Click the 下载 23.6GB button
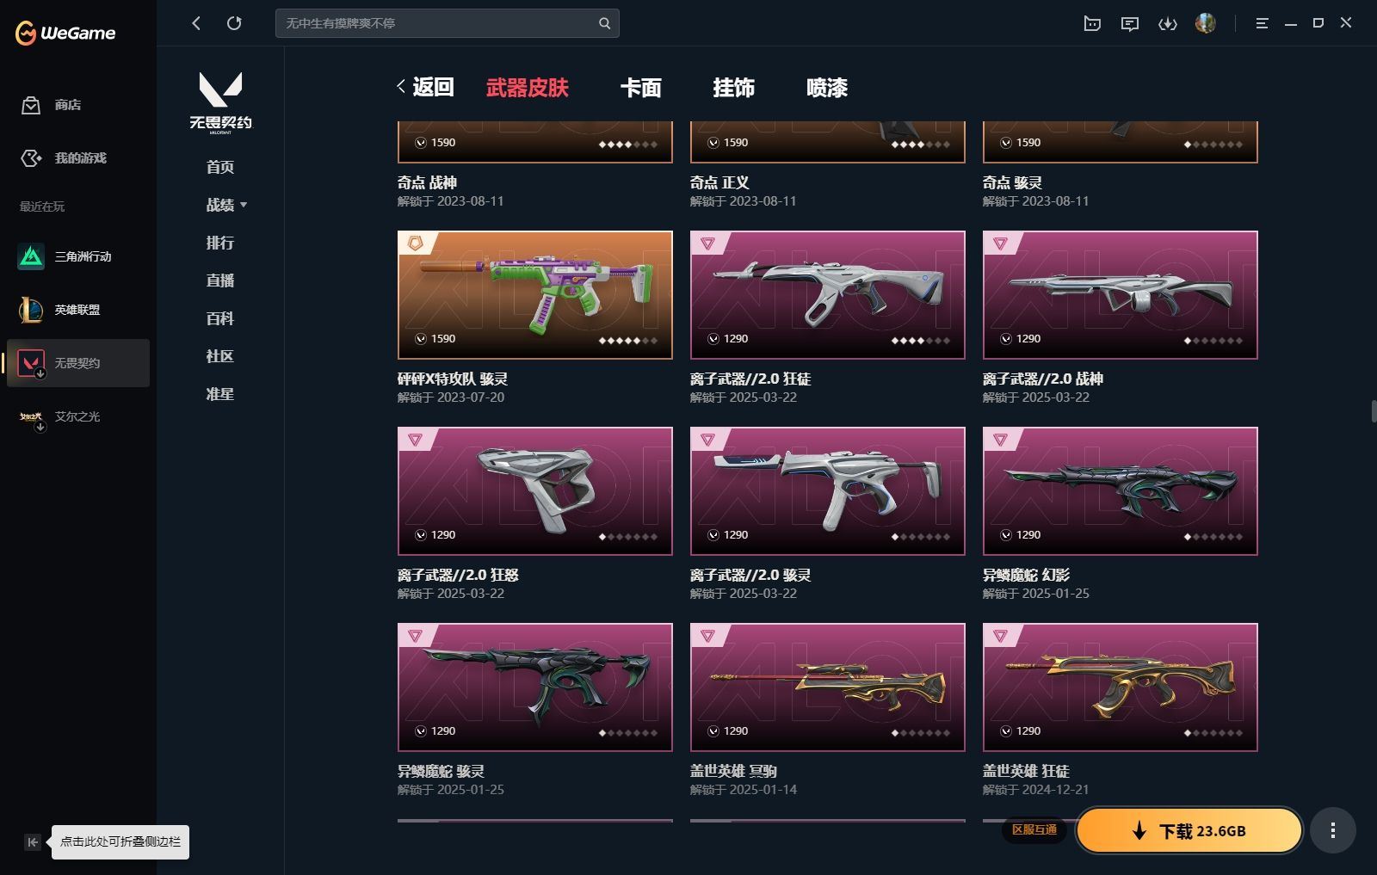The width and height of the screenshot is (1377, 875). 1189,830
